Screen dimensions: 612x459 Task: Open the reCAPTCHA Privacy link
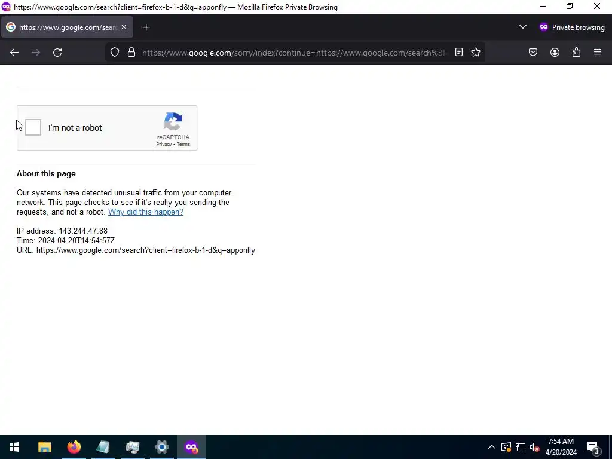164,145
